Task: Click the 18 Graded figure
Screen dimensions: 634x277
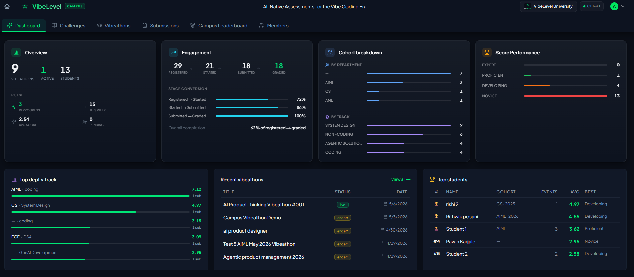Action: [x=279, y=66]
